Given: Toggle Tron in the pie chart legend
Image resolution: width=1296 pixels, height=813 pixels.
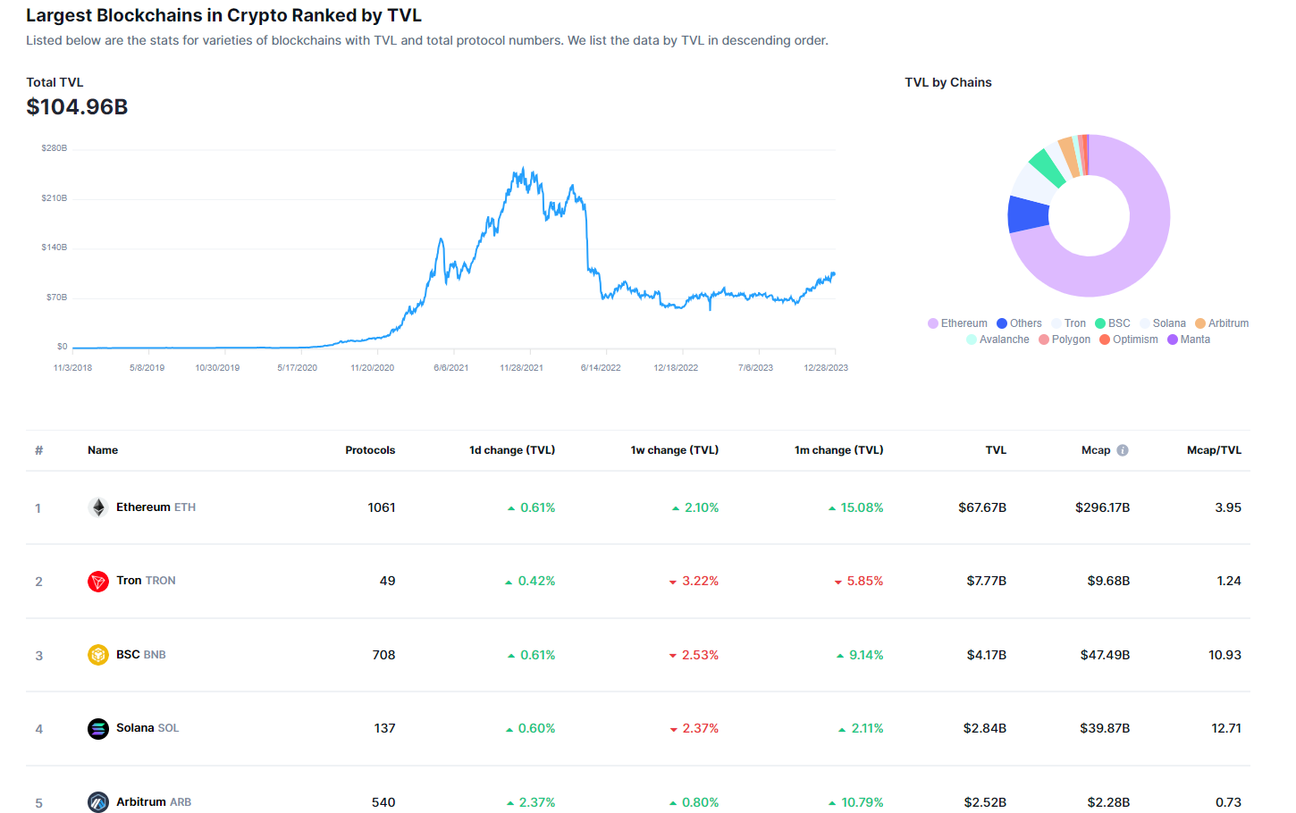Looking at the screenshot, I should pyautogui.click(x=1068, y=323).
